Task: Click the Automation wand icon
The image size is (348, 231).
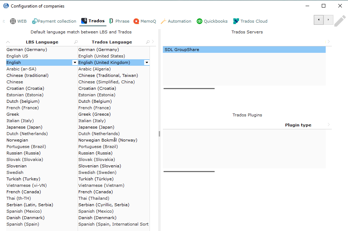Action: point(164,21)
